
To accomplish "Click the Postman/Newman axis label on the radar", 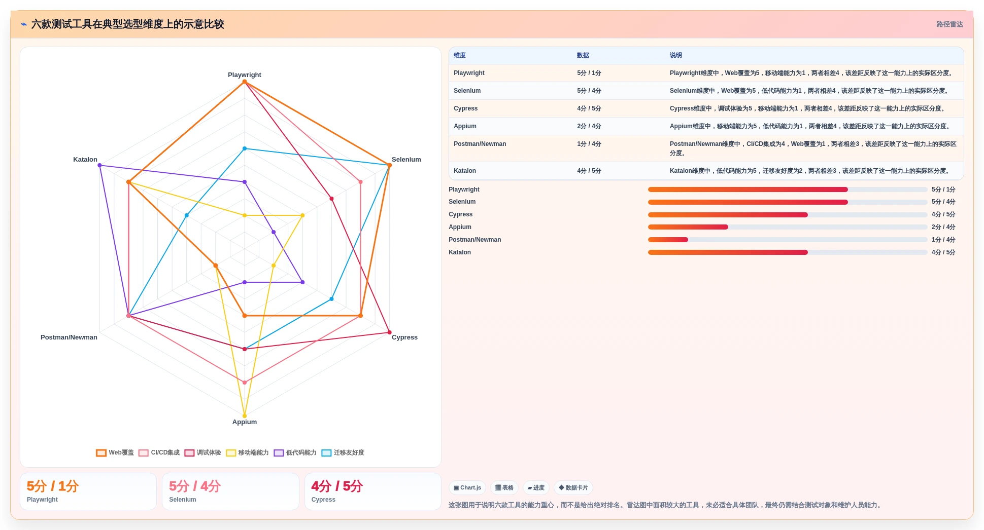I will [69, 337].
